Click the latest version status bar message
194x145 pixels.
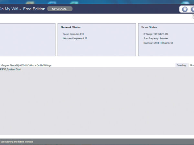[x=16, y=141]
